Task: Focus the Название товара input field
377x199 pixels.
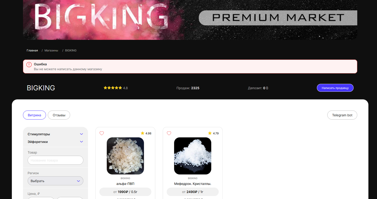Action: click(55, 160)
